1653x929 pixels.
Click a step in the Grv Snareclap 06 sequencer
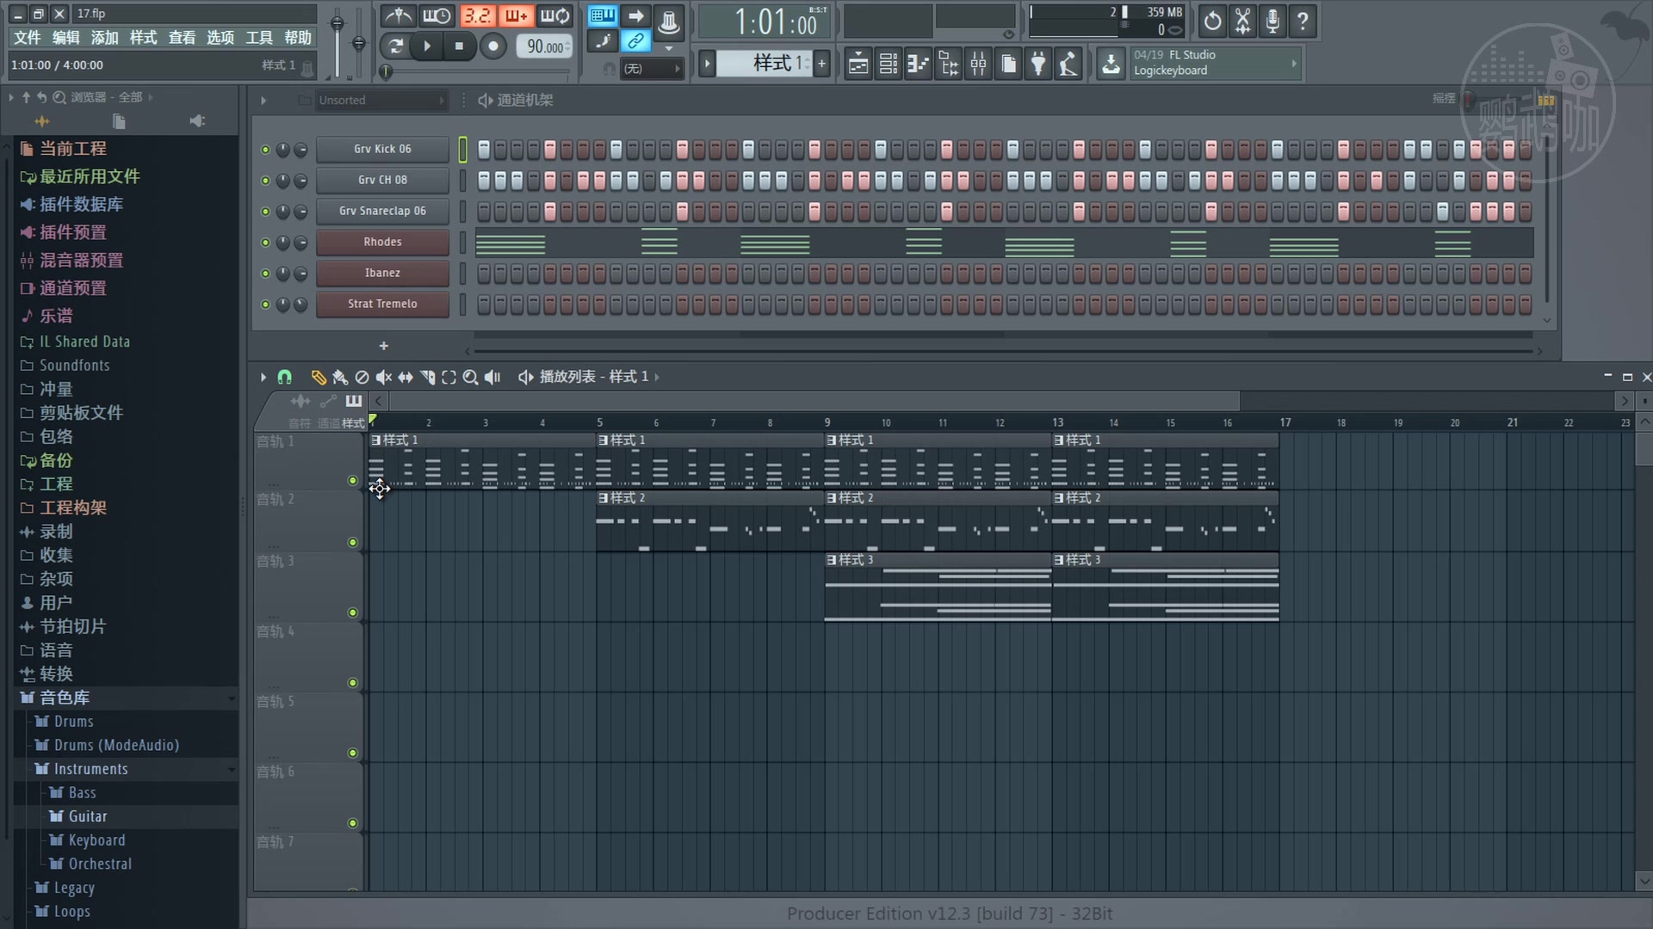pyautogui.click(x=548, y=212)
